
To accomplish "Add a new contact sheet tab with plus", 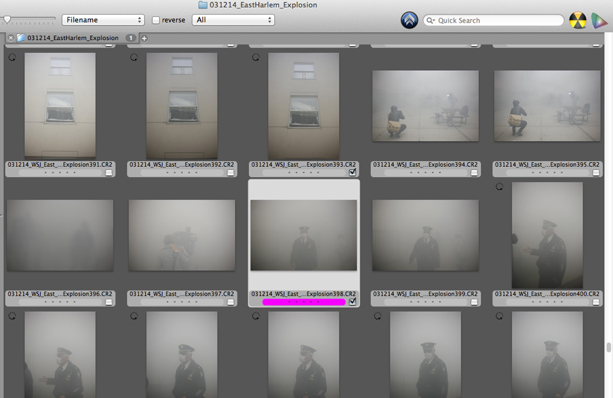I will pyautogui.click(x=145, y=38).
